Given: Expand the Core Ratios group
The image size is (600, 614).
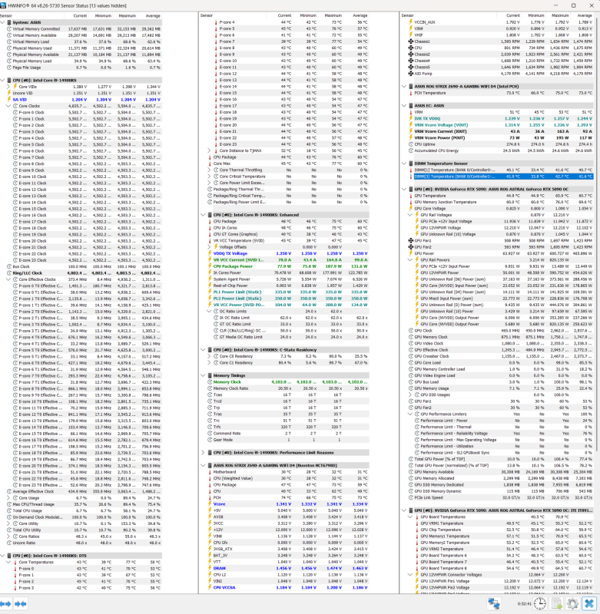Looking at the screenshot, I should [8, 536].
